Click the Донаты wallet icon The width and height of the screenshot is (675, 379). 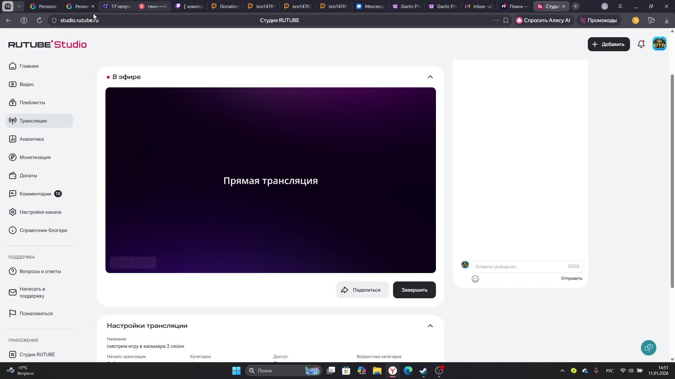[x=13, y=175]
